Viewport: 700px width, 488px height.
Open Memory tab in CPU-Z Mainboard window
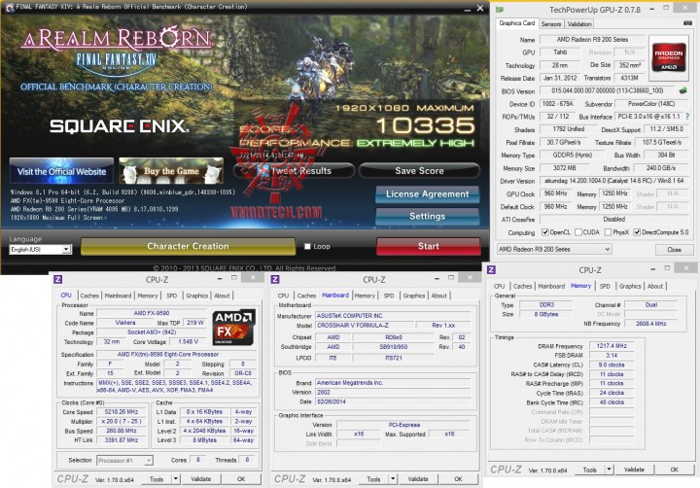click(365, 296)
